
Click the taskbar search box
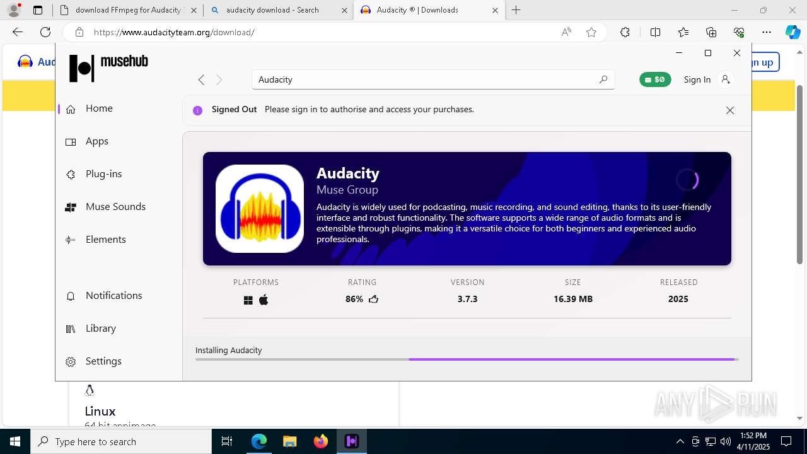coord(121,441)
